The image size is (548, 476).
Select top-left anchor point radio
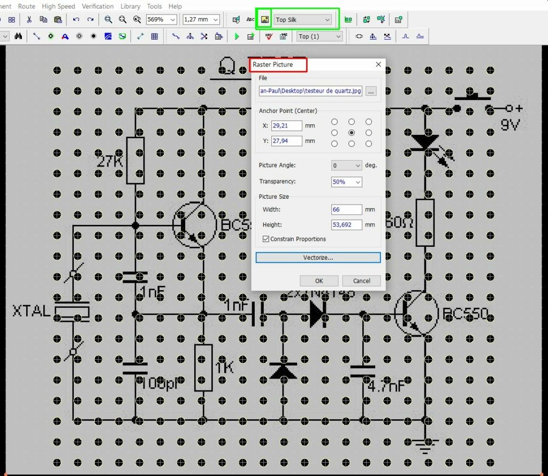click(334, 122)
